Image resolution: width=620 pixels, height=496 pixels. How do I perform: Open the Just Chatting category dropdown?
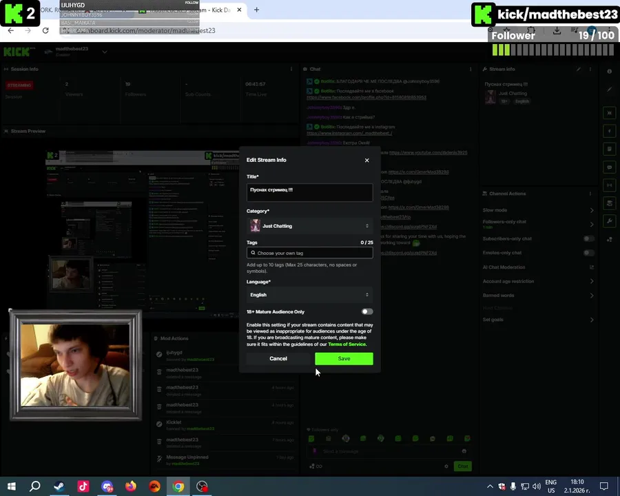pos(309,226)
